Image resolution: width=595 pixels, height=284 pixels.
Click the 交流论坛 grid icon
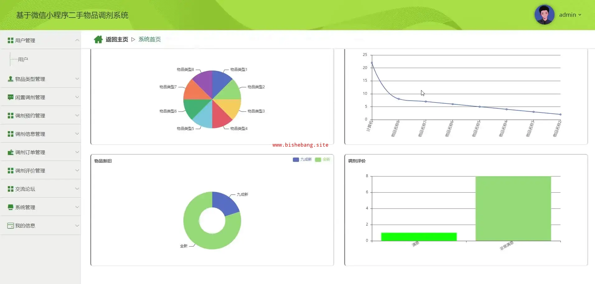(11, 189)
